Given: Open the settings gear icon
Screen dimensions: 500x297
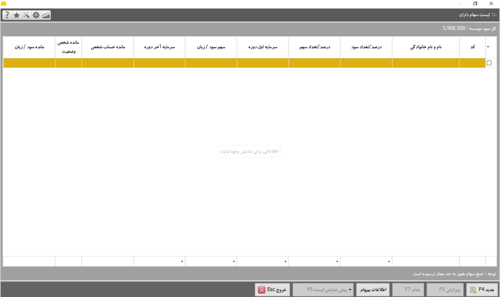Looking at the screenshot, I should coord(36,15).
